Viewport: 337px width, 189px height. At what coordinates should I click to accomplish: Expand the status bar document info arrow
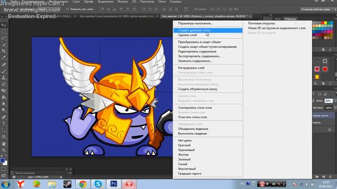[x=61, y=177]
